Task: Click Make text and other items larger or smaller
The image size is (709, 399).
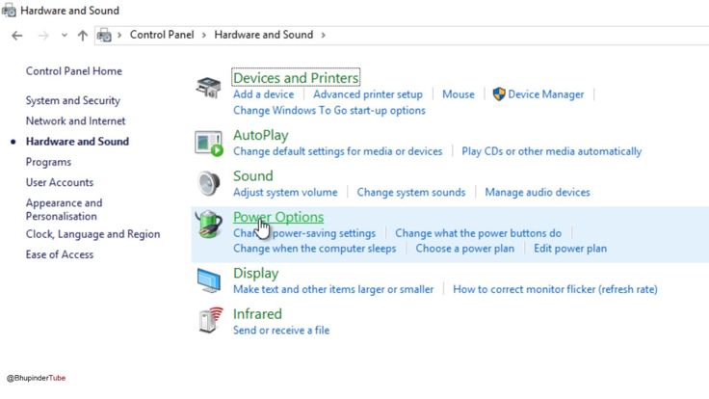Action: pyautogui.click(x=333, y=289)
